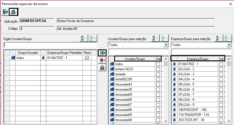Click filter field above Usuário/Grupo list
This screenshot has width=234, height=125.
point(138,52)
